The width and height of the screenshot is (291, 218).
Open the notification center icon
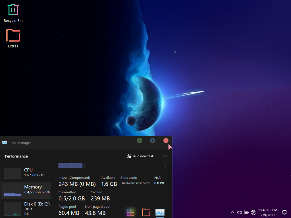(284, 212)
